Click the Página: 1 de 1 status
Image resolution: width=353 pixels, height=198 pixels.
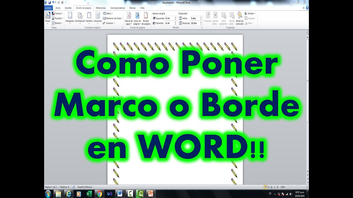pyautogui.click(x=51, y=187)
